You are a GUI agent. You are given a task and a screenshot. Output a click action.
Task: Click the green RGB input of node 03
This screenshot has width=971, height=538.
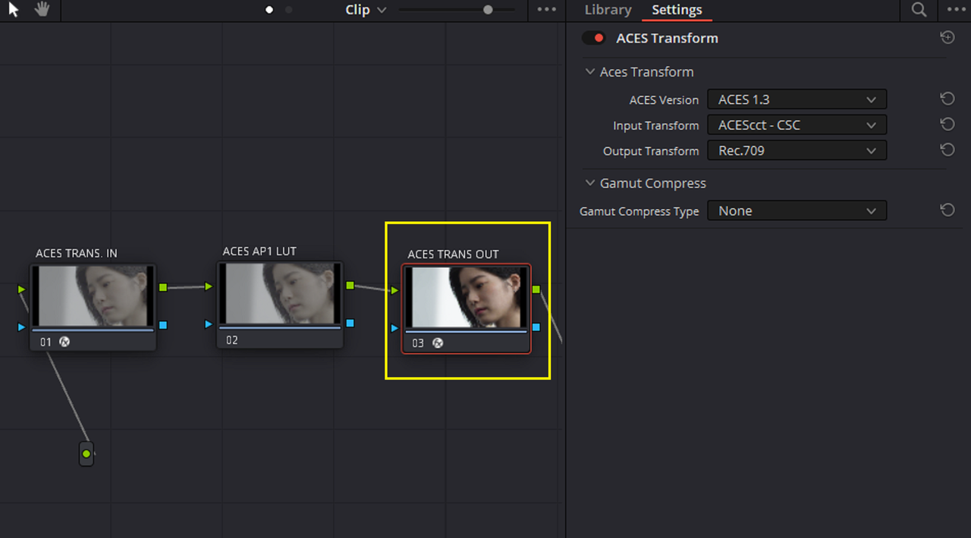[x=394, y=290]
